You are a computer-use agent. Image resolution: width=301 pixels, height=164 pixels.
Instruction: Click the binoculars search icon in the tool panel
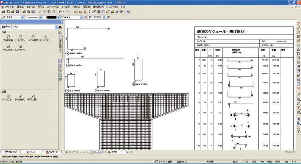(61, 22)
